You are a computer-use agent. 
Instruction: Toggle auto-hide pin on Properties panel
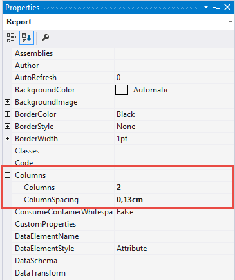[x=216, y=7]
